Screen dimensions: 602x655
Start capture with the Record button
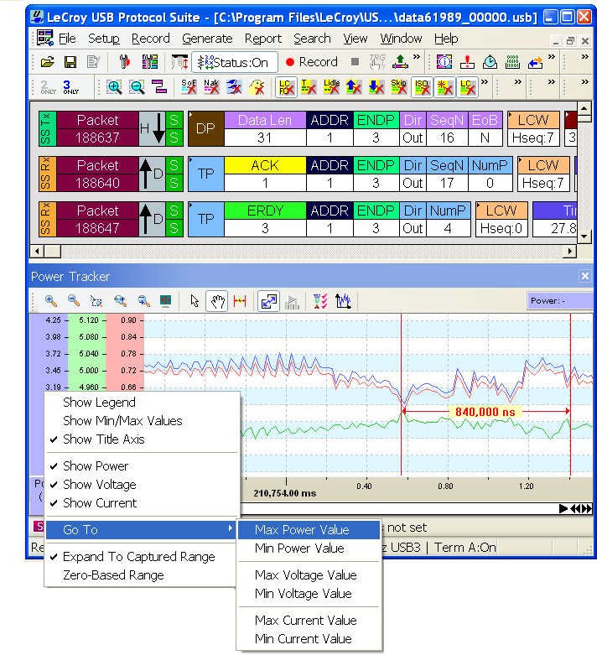(311, 62)
